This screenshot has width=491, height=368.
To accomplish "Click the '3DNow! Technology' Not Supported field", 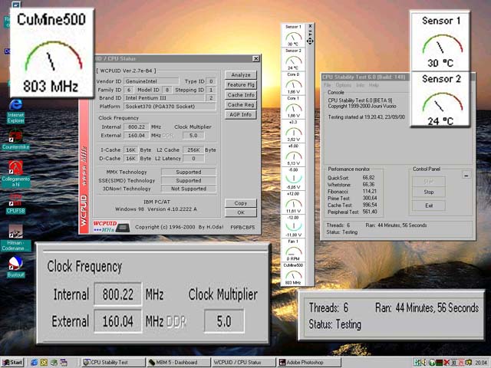I will [189, 189].
